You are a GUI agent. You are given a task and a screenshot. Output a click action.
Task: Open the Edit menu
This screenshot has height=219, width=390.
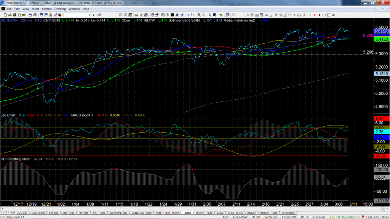tap(17, 9)
